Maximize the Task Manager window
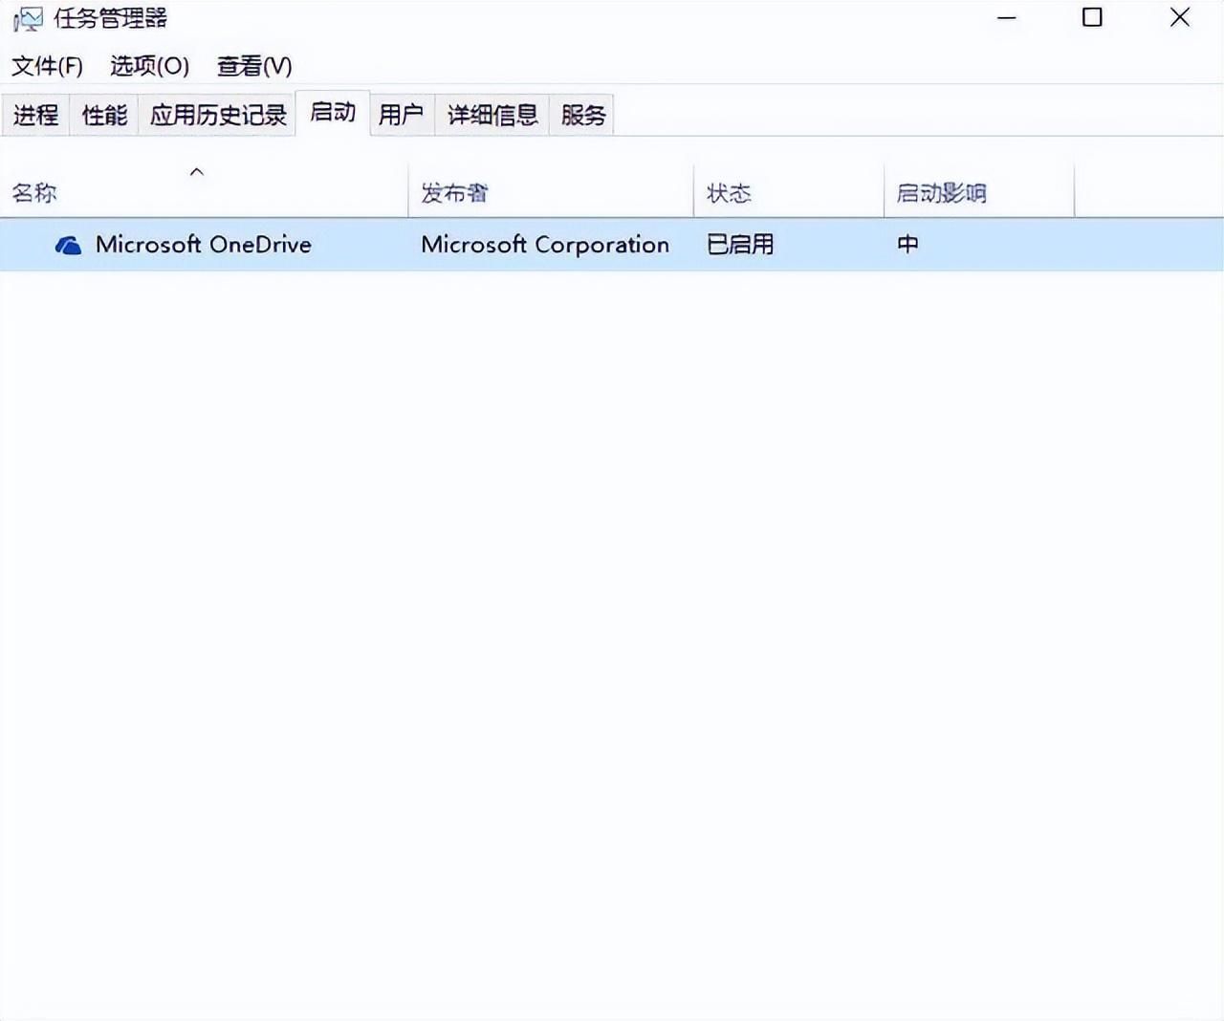Viewport: 1224px width, 1021px height. (x=1092, y=18)
